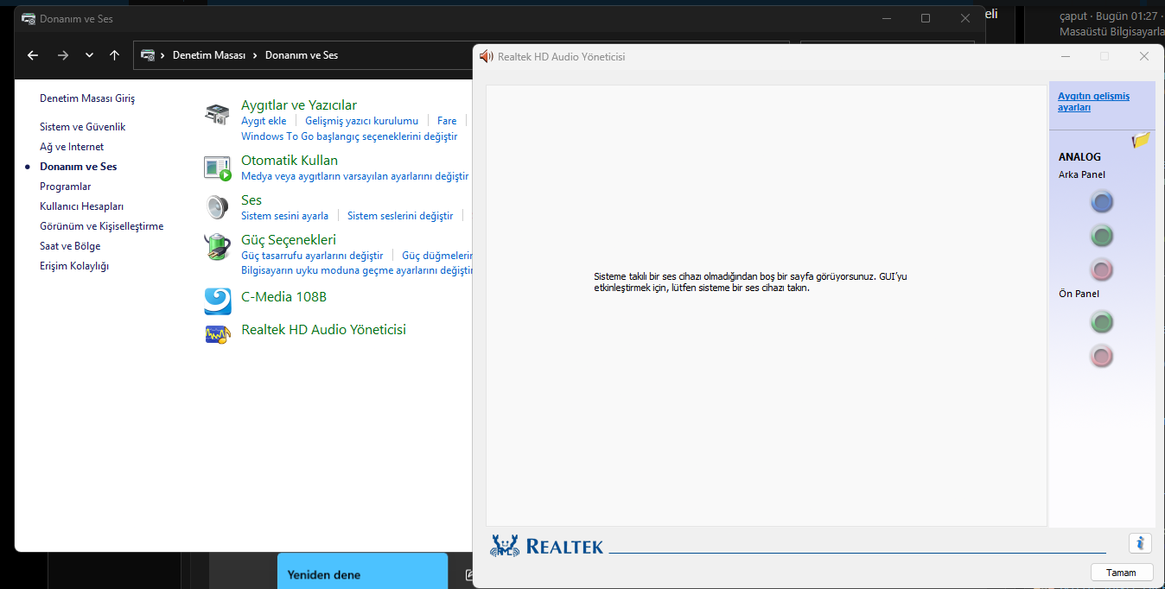Image resolution: width=1165 pixels, height=589 pixels.
Task: Select Kullanıcı Hesapları in sidebar
Action: point(81,206)
